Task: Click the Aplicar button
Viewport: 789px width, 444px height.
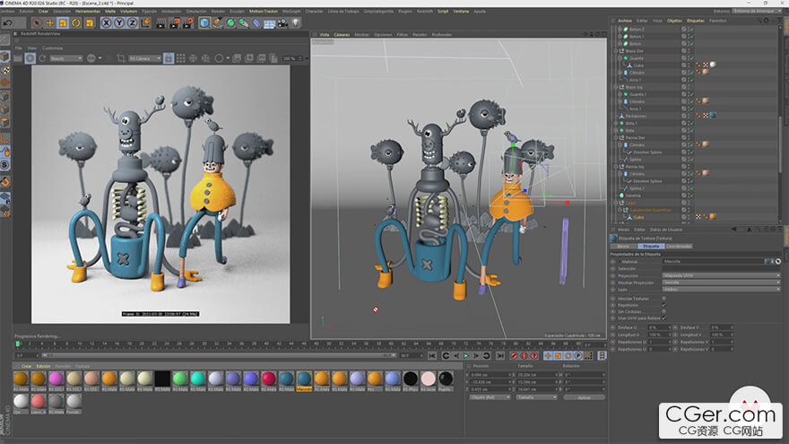Action: [584, 397]
